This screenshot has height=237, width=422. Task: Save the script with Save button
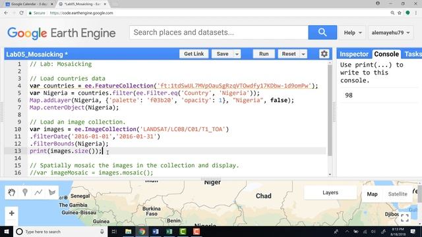pos(222,54)
